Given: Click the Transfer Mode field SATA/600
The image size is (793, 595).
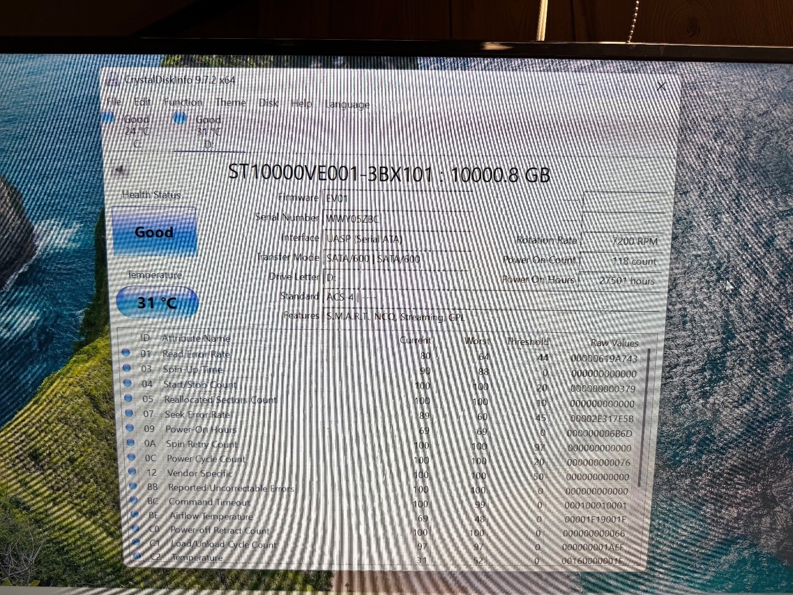Looking at the screenshot, I should click(396, 258).
